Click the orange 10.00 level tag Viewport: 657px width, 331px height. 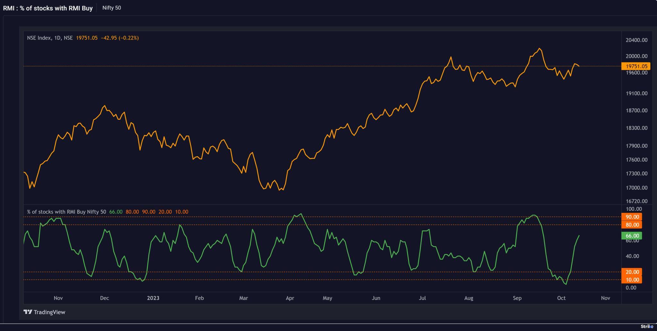632,280
